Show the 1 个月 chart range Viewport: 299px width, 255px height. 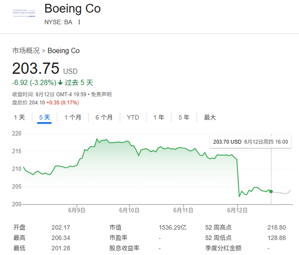click(x=72, y=117)
